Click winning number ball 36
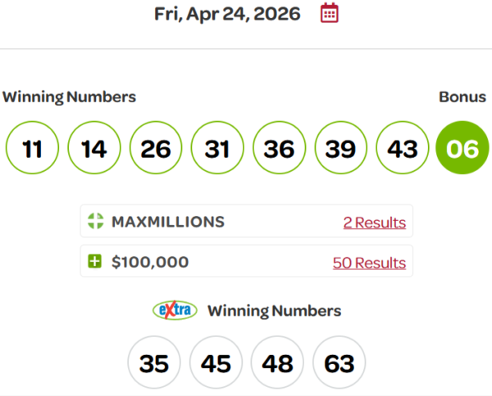The image size is (492, 396). click(279, 148)
